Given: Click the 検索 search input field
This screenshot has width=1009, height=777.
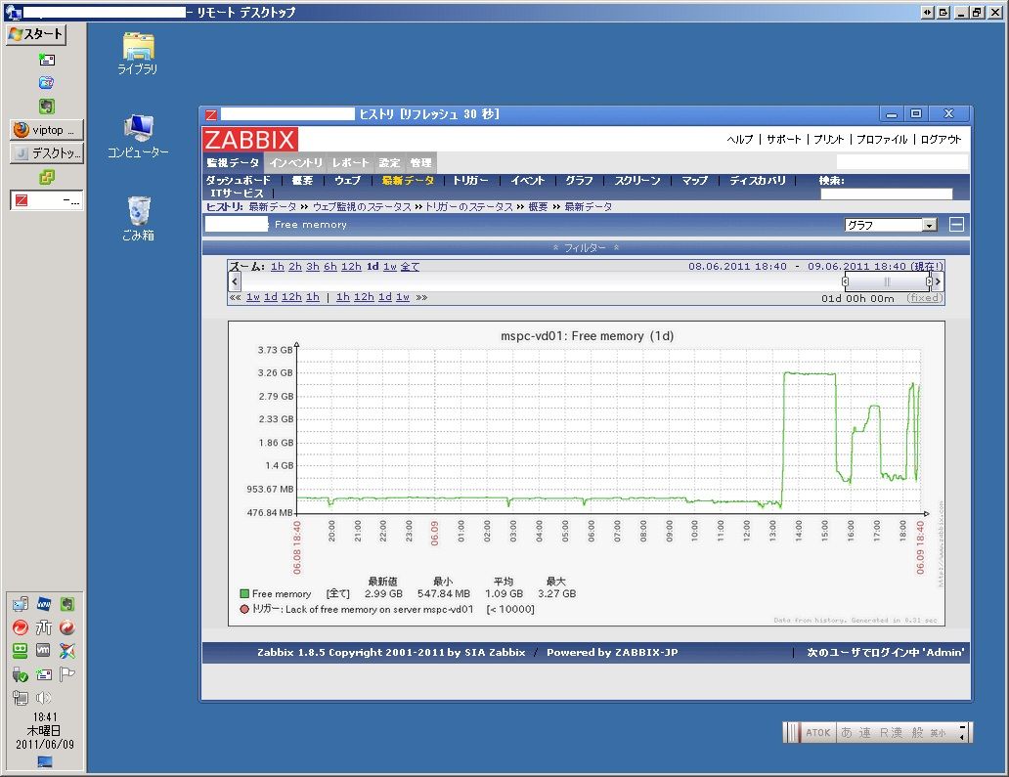Looking at the screenshot, I should tap(886, 194).
